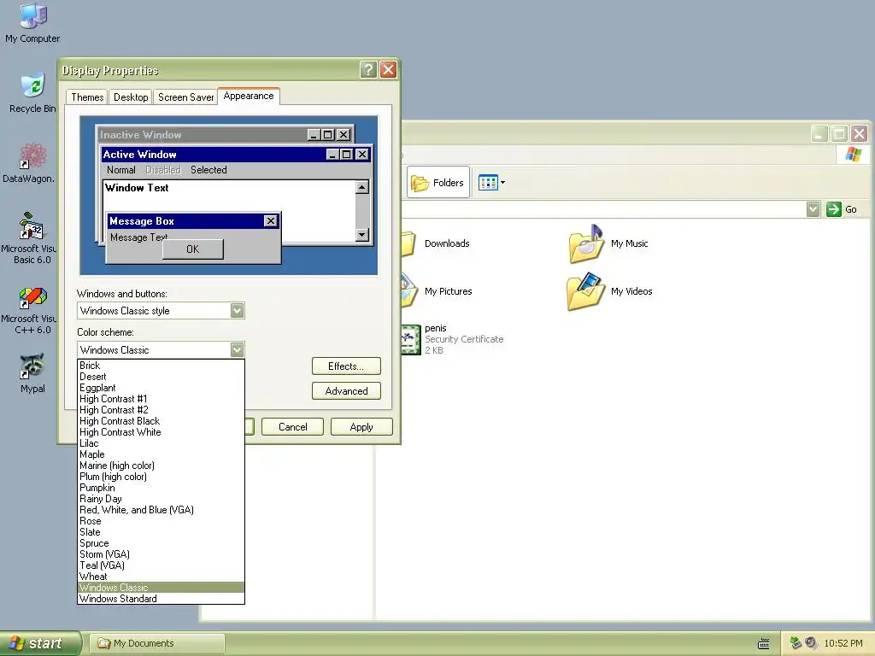Click Folders button in Explorer toolbar
The width and height of the screenshot is (875, 656).
point(438,183)
